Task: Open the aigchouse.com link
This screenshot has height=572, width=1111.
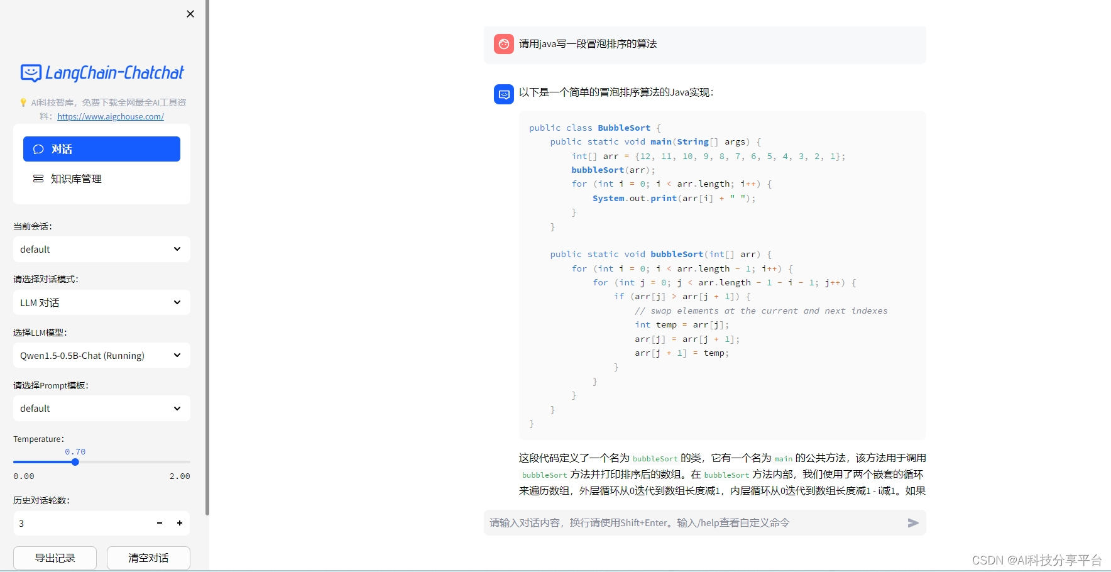Action: (111, 116)
